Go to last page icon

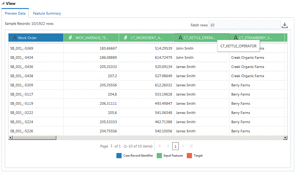click(191, 146)
